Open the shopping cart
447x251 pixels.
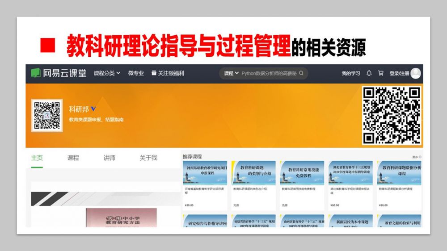point(381,73)
